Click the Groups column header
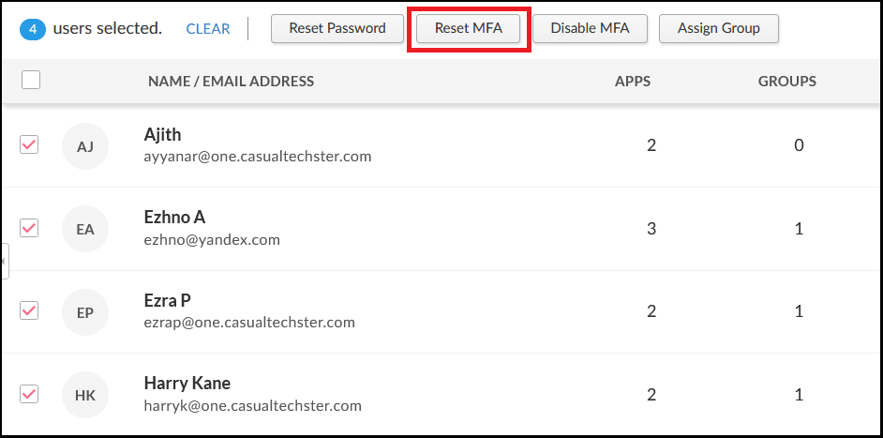This screenshot has height=438, width=883. tap(787, 81)
